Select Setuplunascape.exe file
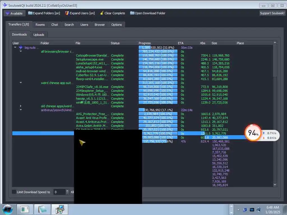 (x=90, y=59)
